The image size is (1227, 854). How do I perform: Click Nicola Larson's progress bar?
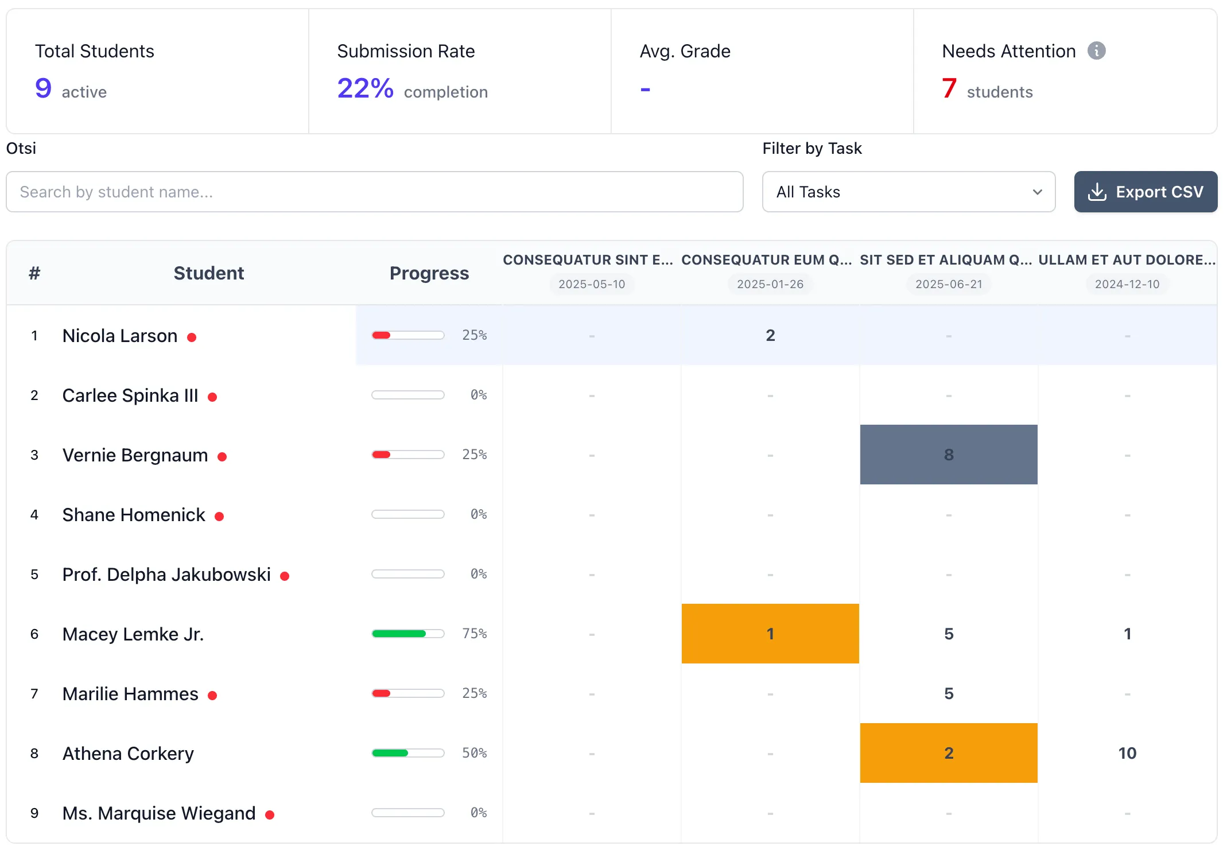(x=408, y=335)
